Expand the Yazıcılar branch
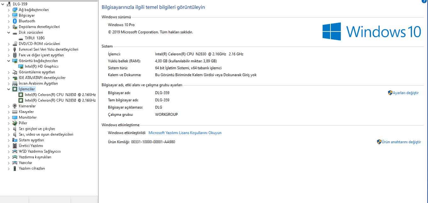 click(8, 163)
